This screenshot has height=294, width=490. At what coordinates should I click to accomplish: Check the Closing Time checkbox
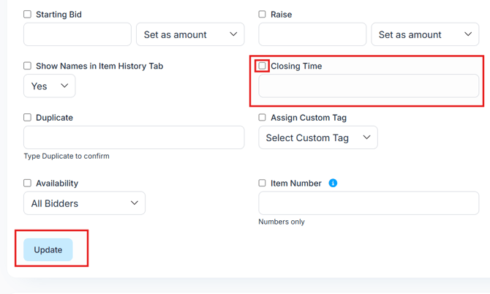[x=263, y=66]
